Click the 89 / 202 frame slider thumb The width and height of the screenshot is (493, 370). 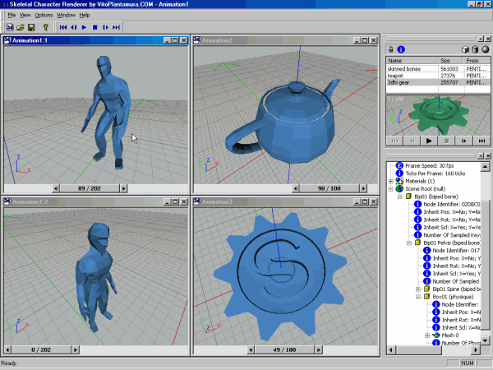click(90, 188)
